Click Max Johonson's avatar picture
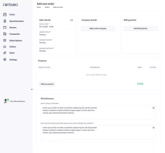 (6, 101)
